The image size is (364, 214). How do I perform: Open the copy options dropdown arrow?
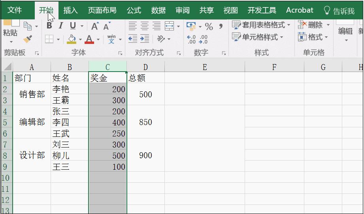(36, 27)
